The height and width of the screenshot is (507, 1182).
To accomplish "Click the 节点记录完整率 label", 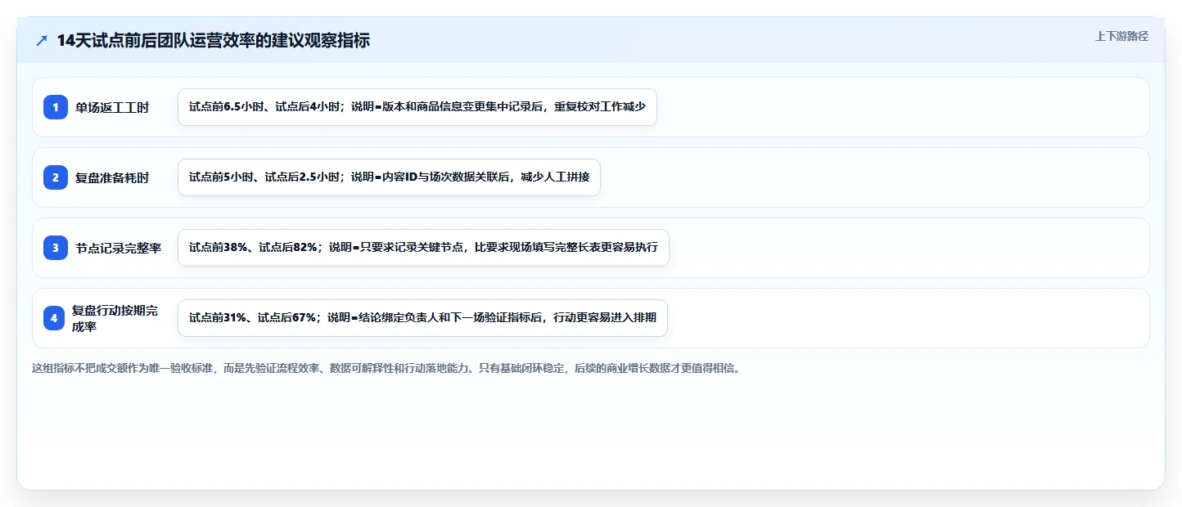I will [x=118, y=248].
